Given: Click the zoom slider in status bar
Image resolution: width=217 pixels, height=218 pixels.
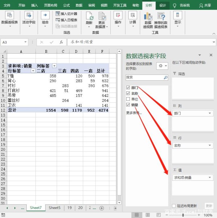Looking at the screenshot, I should tap(183, 215).
